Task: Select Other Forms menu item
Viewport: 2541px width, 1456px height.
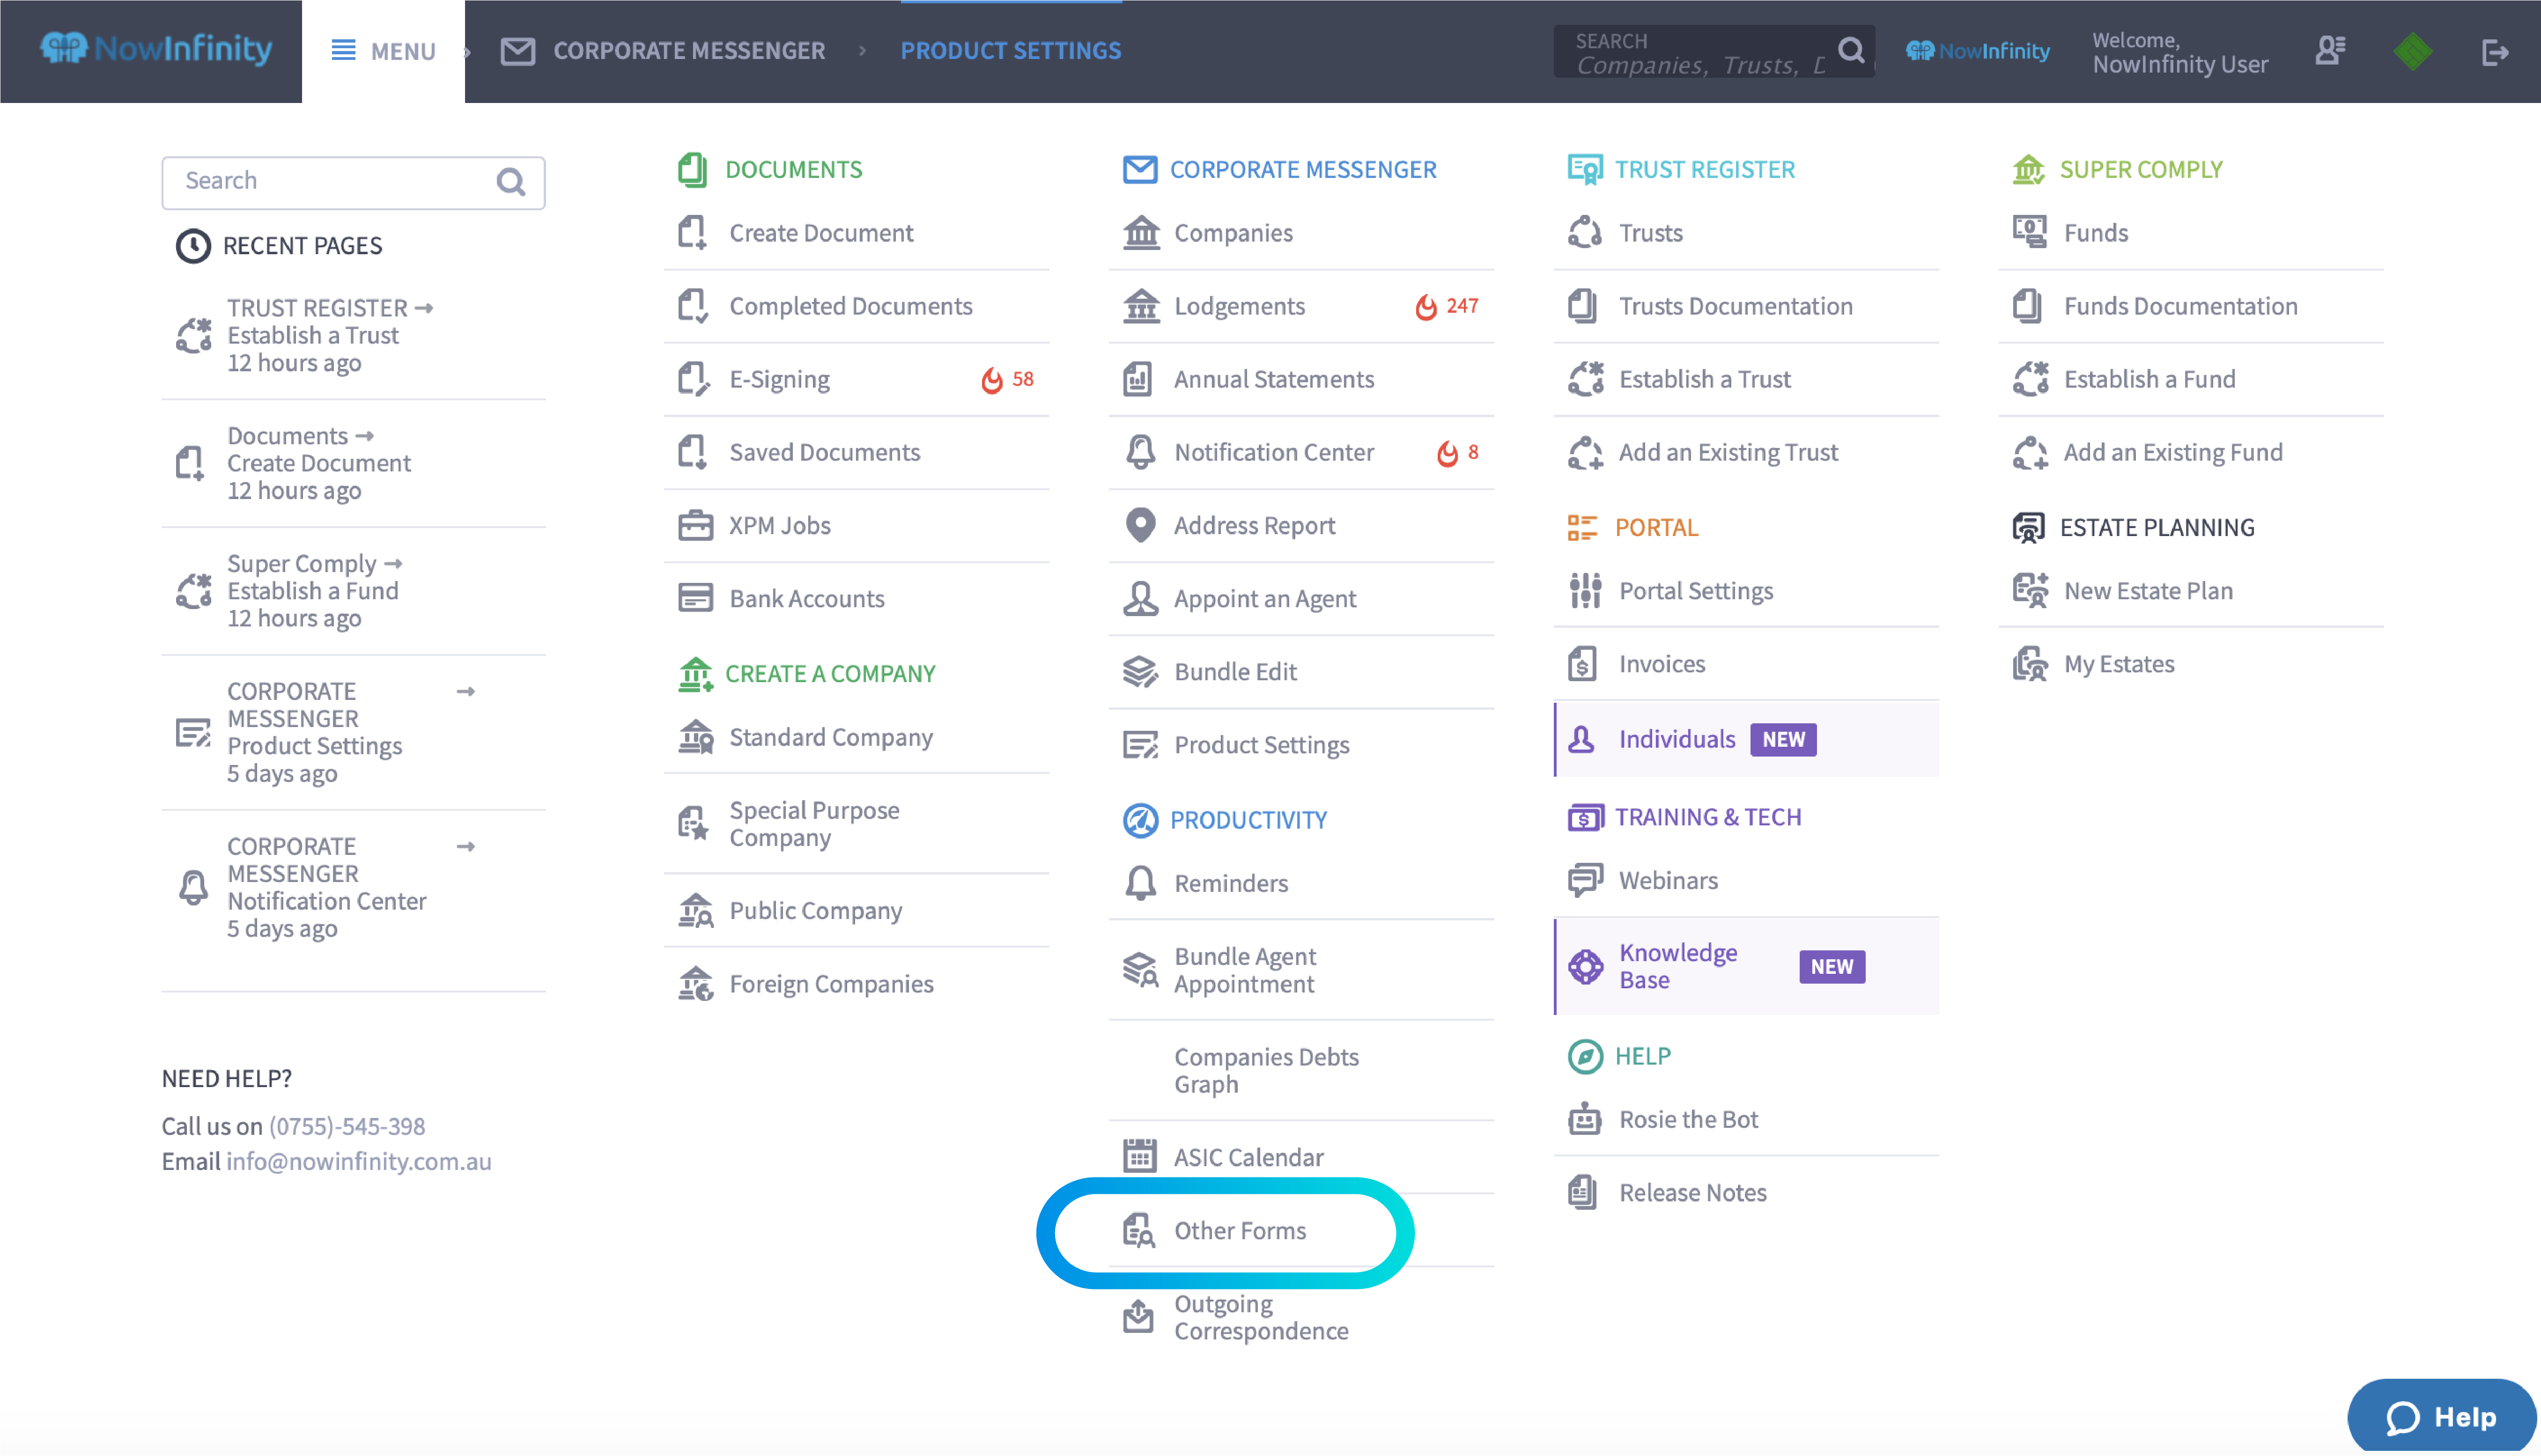Action: (x=1301, y=1230)
